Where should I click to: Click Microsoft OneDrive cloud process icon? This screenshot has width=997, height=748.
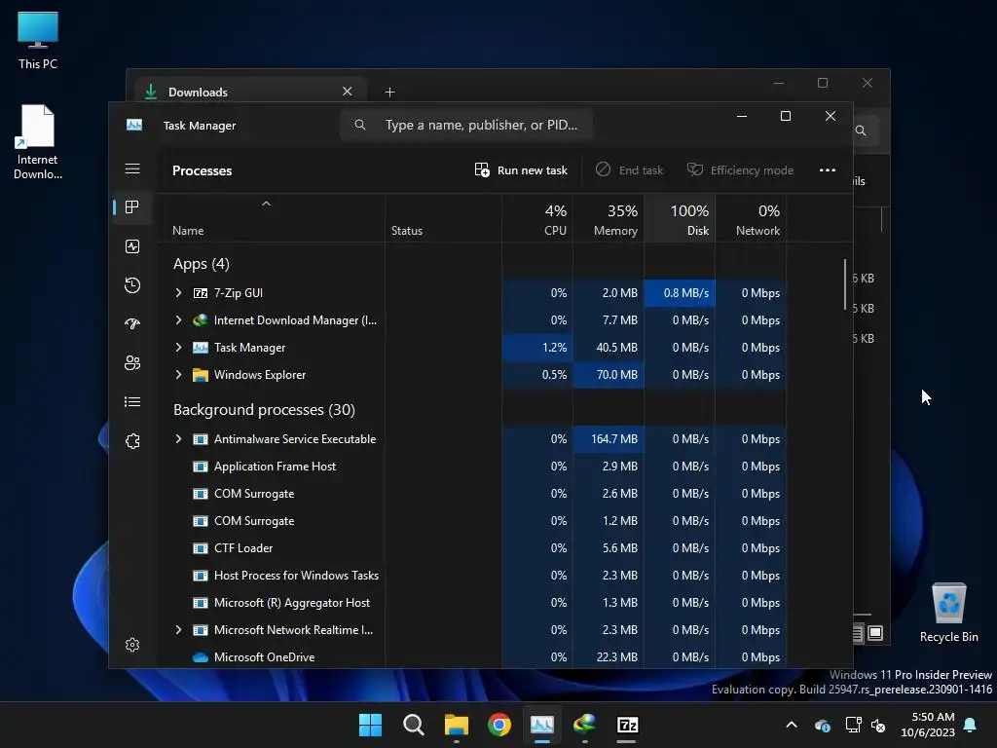pos(201,657)
